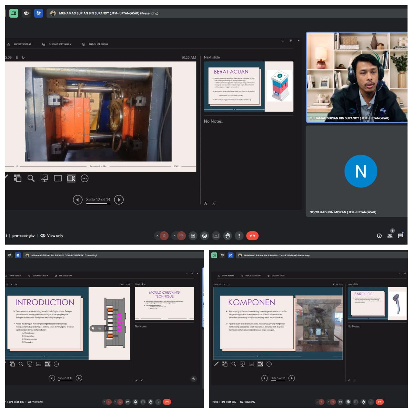Viewport: 413px width, 413px height.
Task: Toggle muted microphone in top meeting
Action: 164,236
